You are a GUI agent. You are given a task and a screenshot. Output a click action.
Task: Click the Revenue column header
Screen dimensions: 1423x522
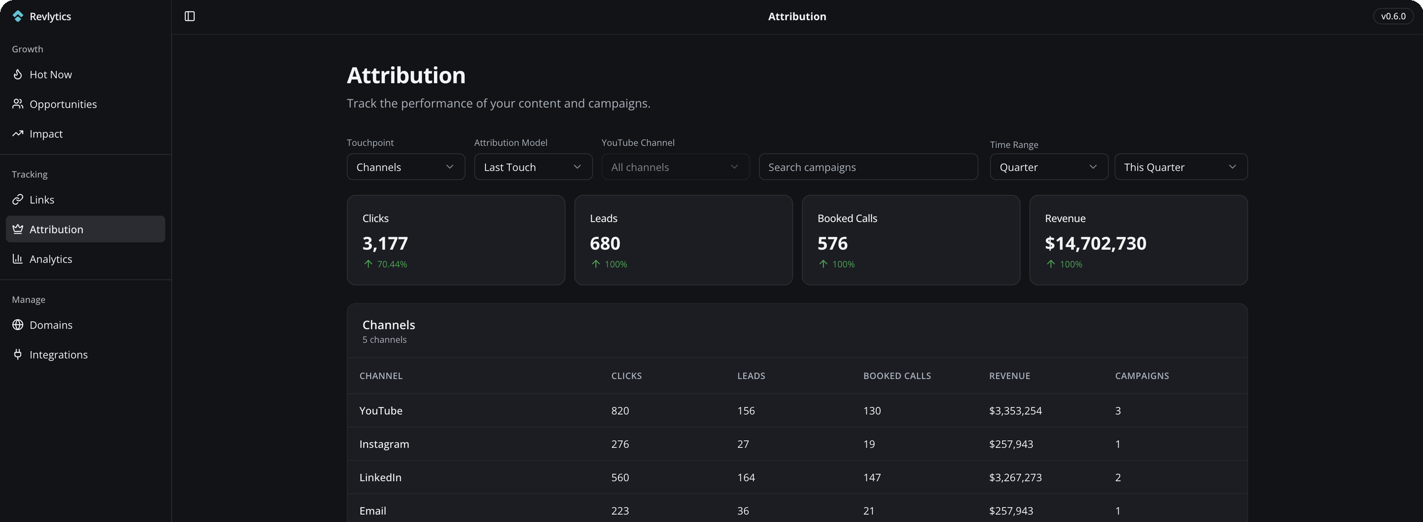pos(1009,375)
